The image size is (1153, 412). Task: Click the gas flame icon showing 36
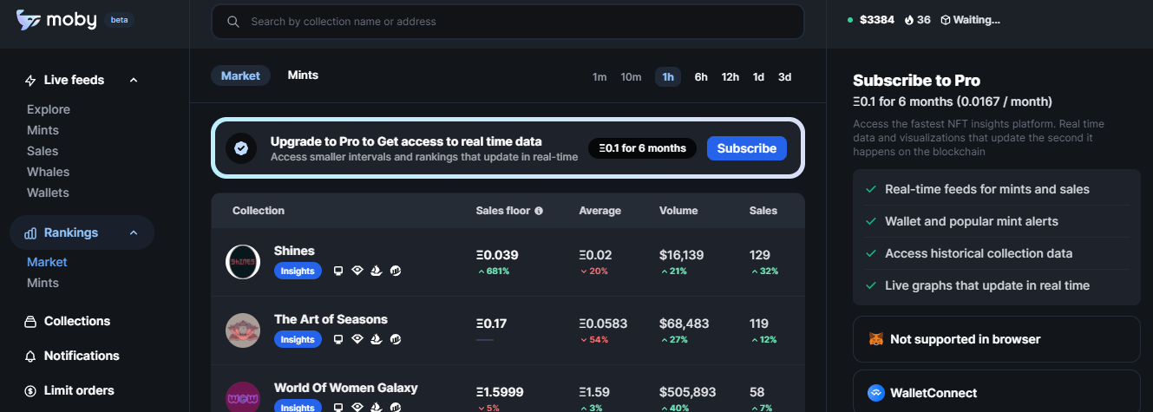click(909, 20)
